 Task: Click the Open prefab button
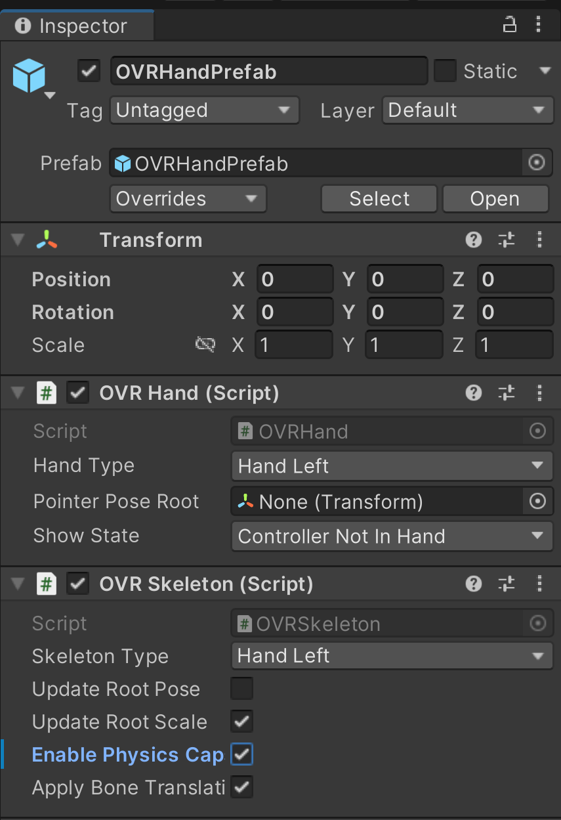pos(495,199)
